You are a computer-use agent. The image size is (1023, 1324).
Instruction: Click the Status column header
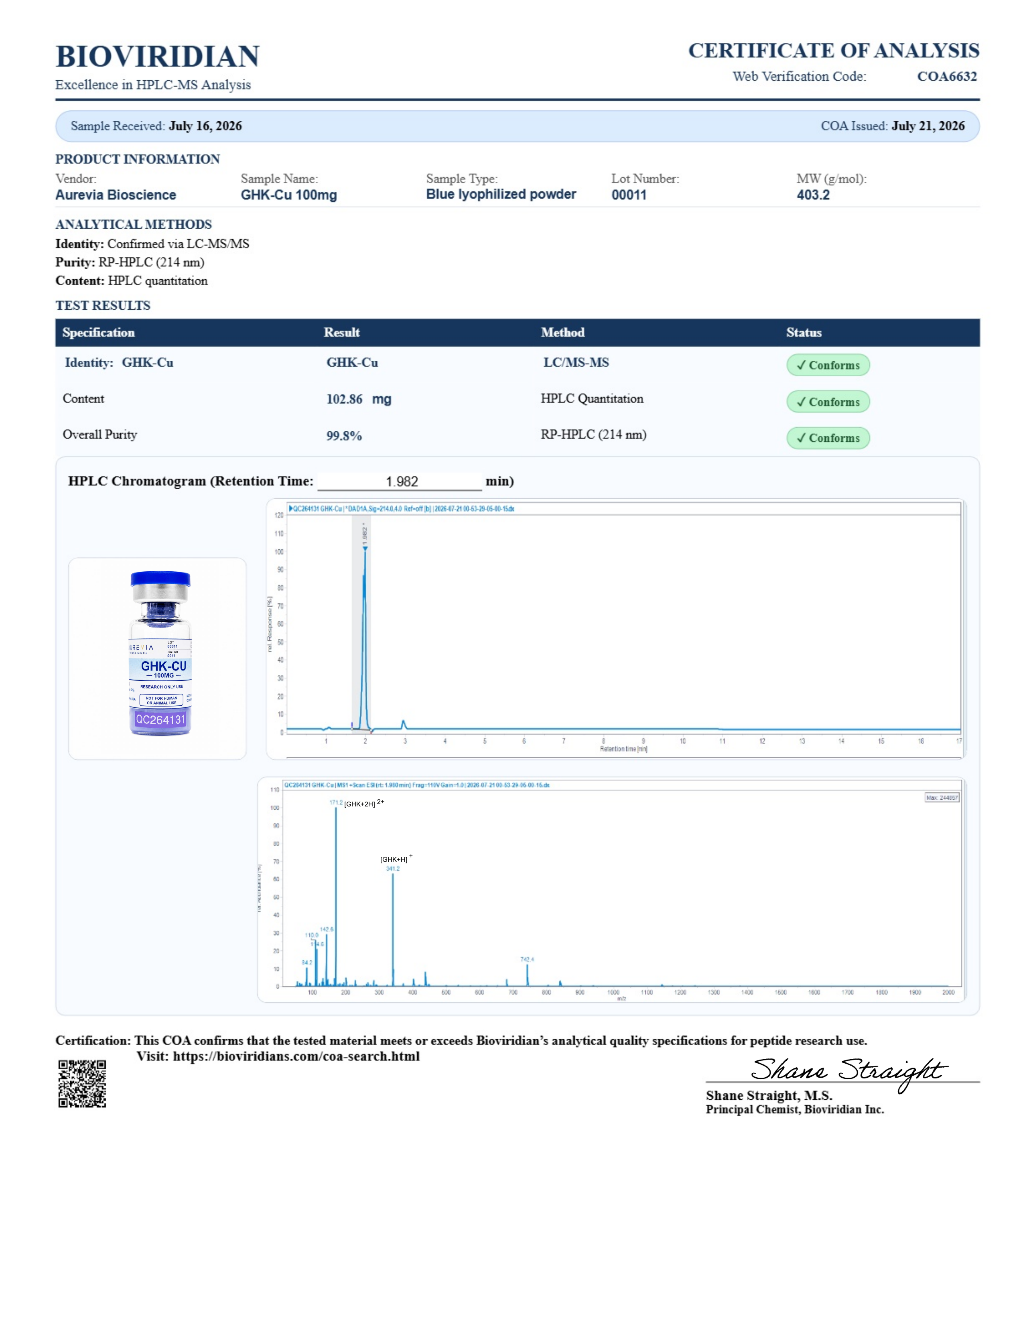point(804,332)
